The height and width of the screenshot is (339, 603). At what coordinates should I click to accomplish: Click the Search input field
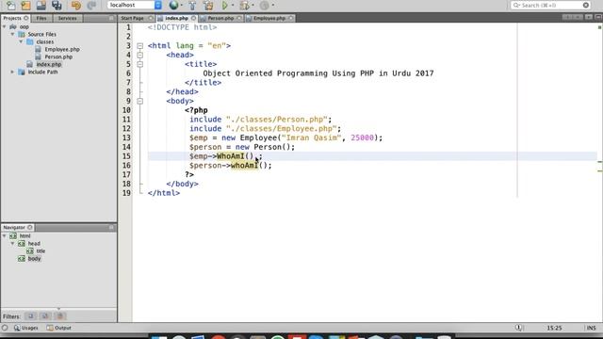pos(550,5)
